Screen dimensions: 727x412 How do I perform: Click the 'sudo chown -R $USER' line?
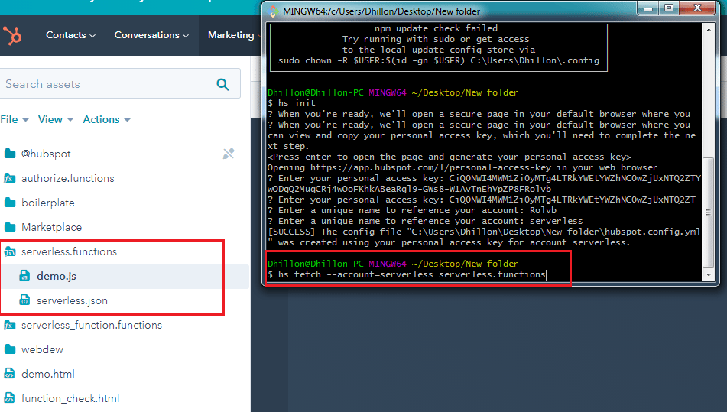[x=439, y=60]
